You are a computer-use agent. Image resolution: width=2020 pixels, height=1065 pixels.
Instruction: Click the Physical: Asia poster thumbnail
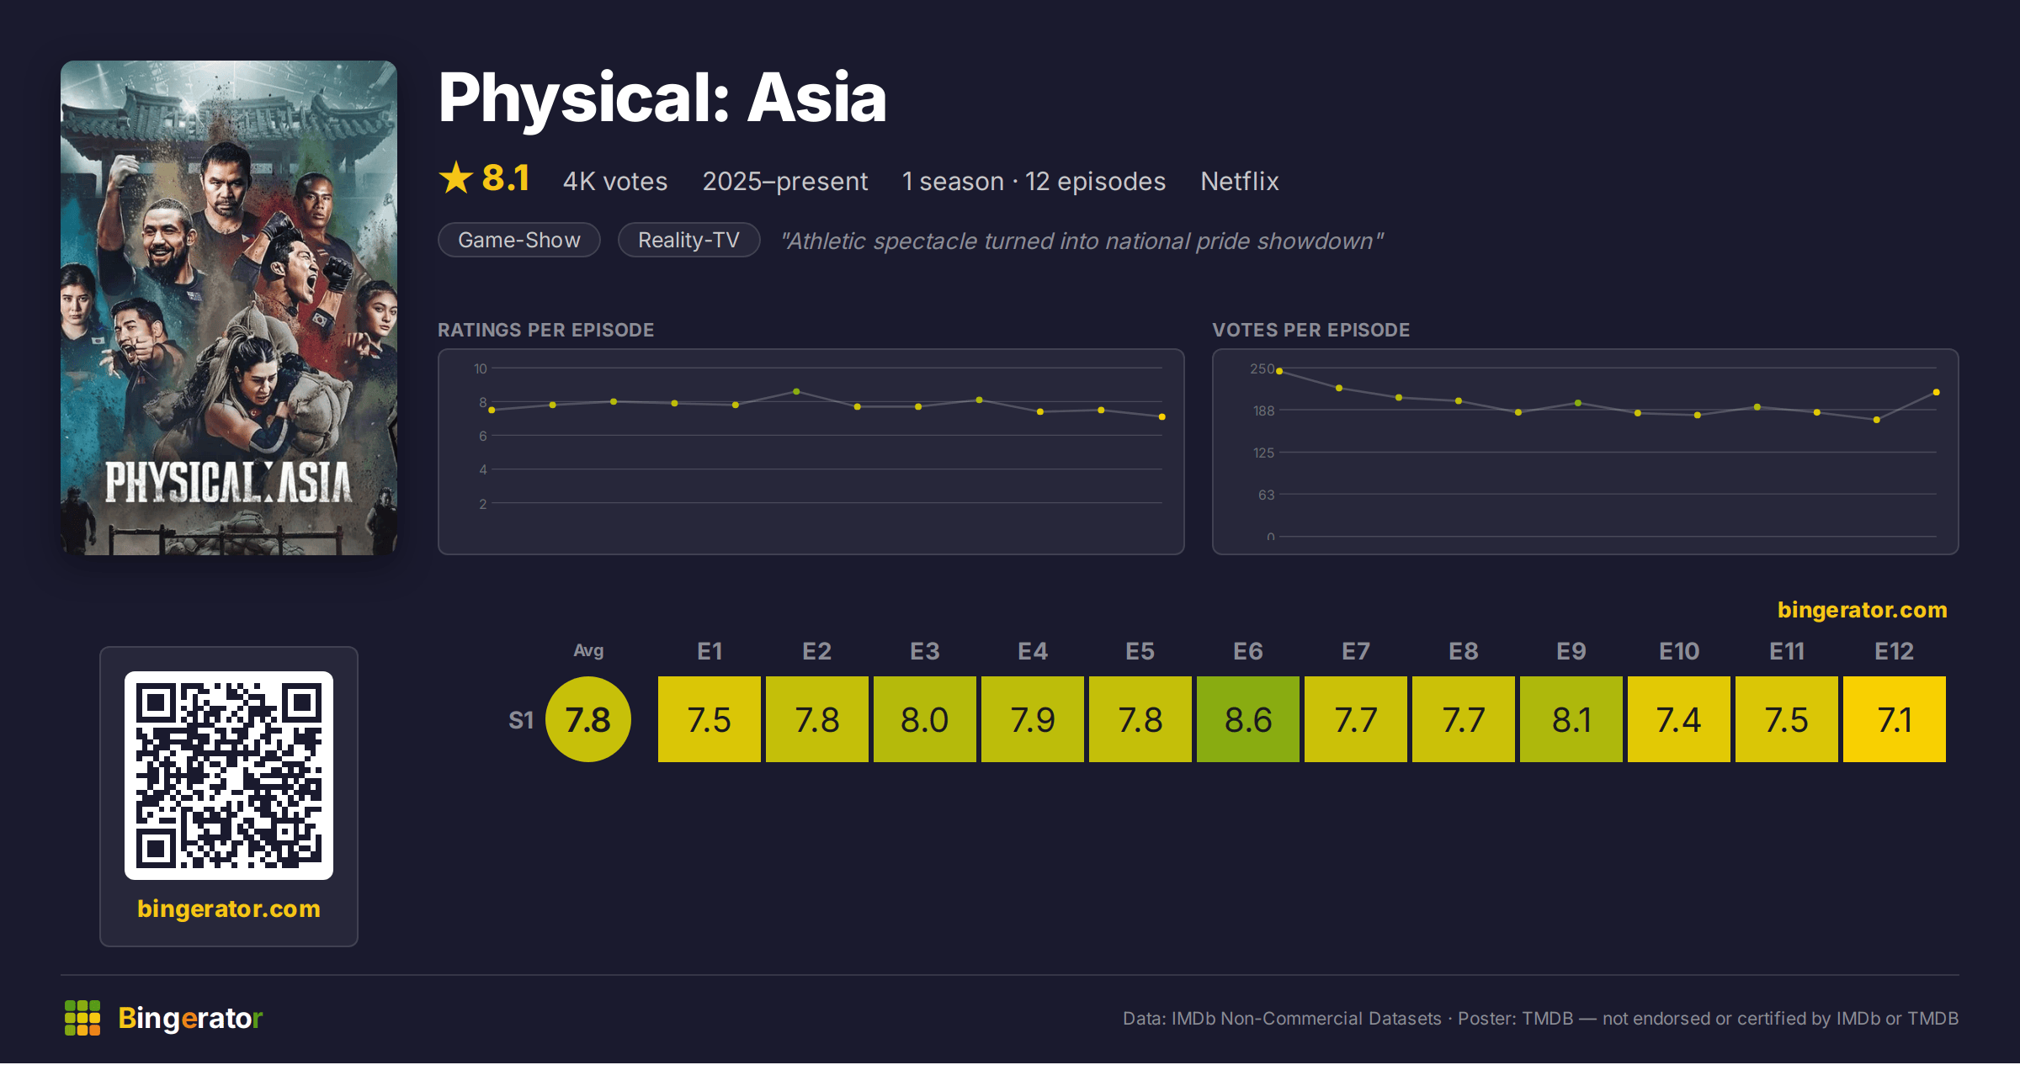point(229,308)
